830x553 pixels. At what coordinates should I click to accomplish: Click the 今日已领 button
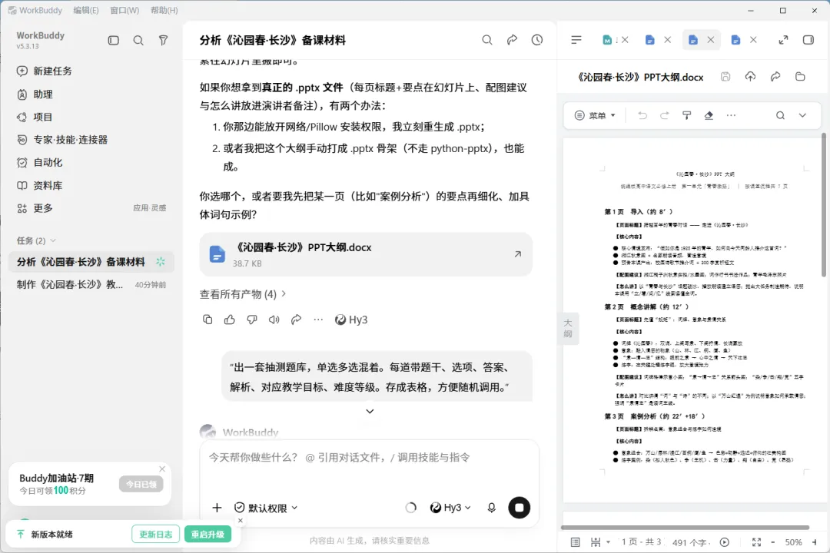[141, 484]
